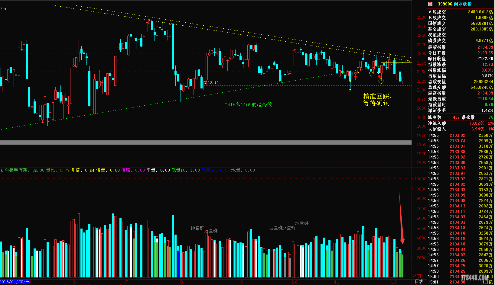Select the 大宗流入 row showing 6.94亿
495x285 pixels.
[461, 129]
